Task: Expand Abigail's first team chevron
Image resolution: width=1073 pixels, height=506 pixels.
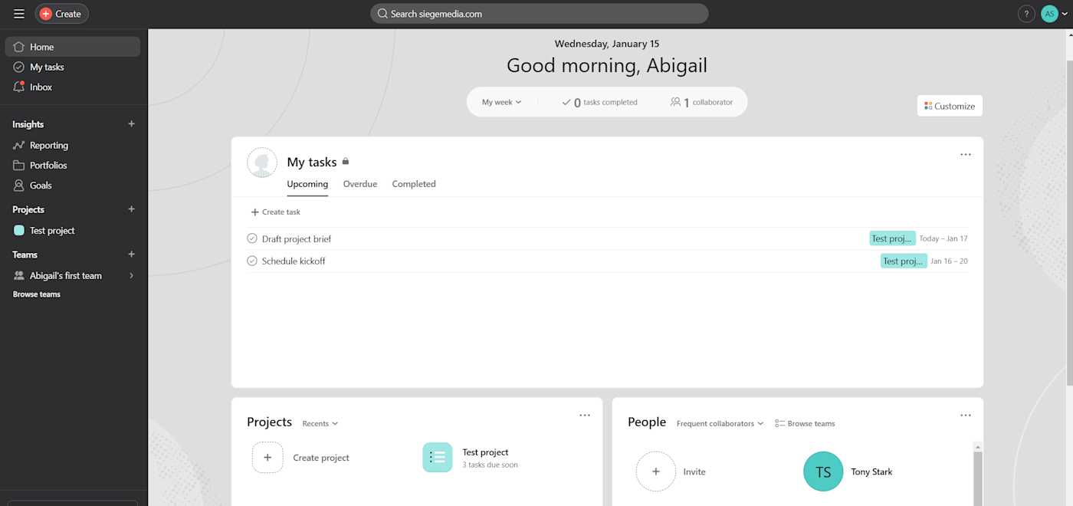Action: tap(131, 275)
